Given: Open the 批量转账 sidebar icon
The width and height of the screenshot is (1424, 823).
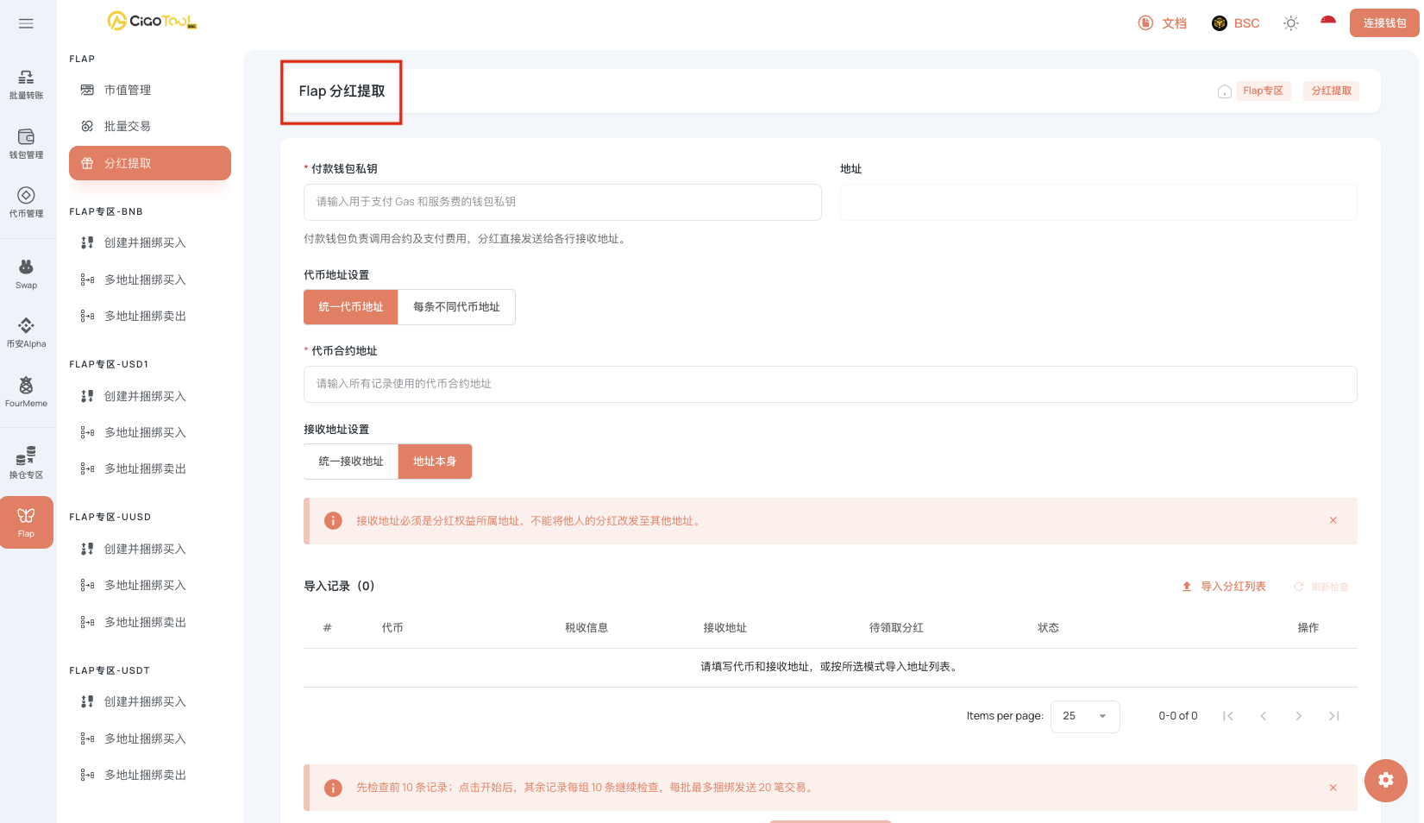Looking at the screenshot, I should pyautogui.click(x=27, y=85).
